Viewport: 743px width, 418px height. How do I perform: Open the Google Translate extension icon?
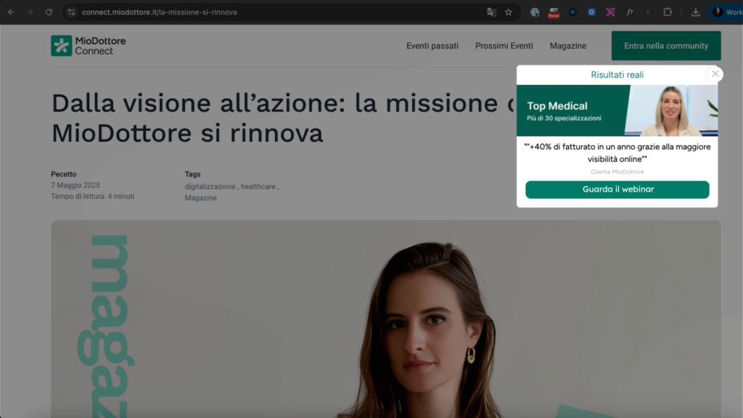491,12
